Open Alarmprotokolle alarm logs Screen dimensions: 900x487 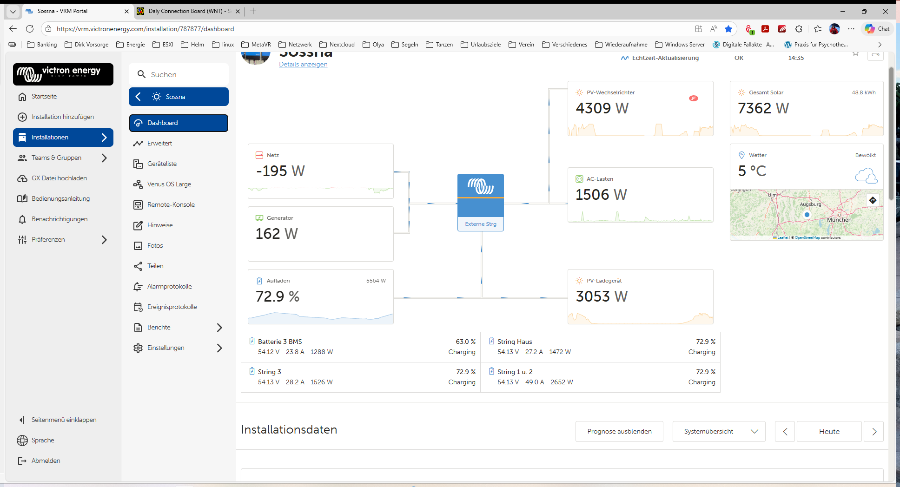(x=169, y=286)
